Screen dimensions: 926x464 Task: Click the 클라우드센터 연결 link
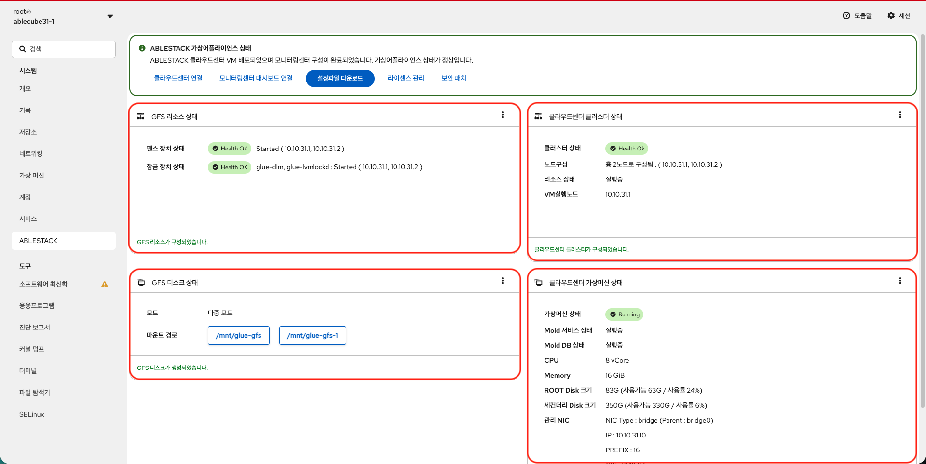(x=178, y=78)
